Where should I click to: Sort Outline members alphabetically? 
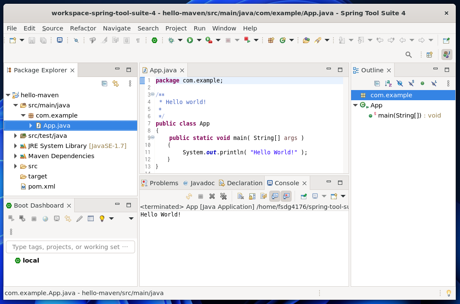pos(388,83)
